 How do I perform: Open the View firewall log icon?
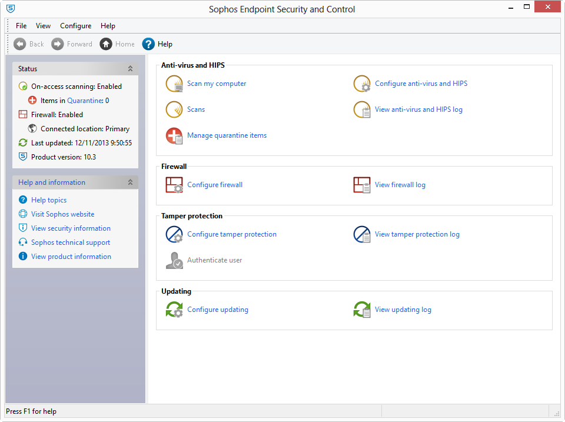pos(362,185)
